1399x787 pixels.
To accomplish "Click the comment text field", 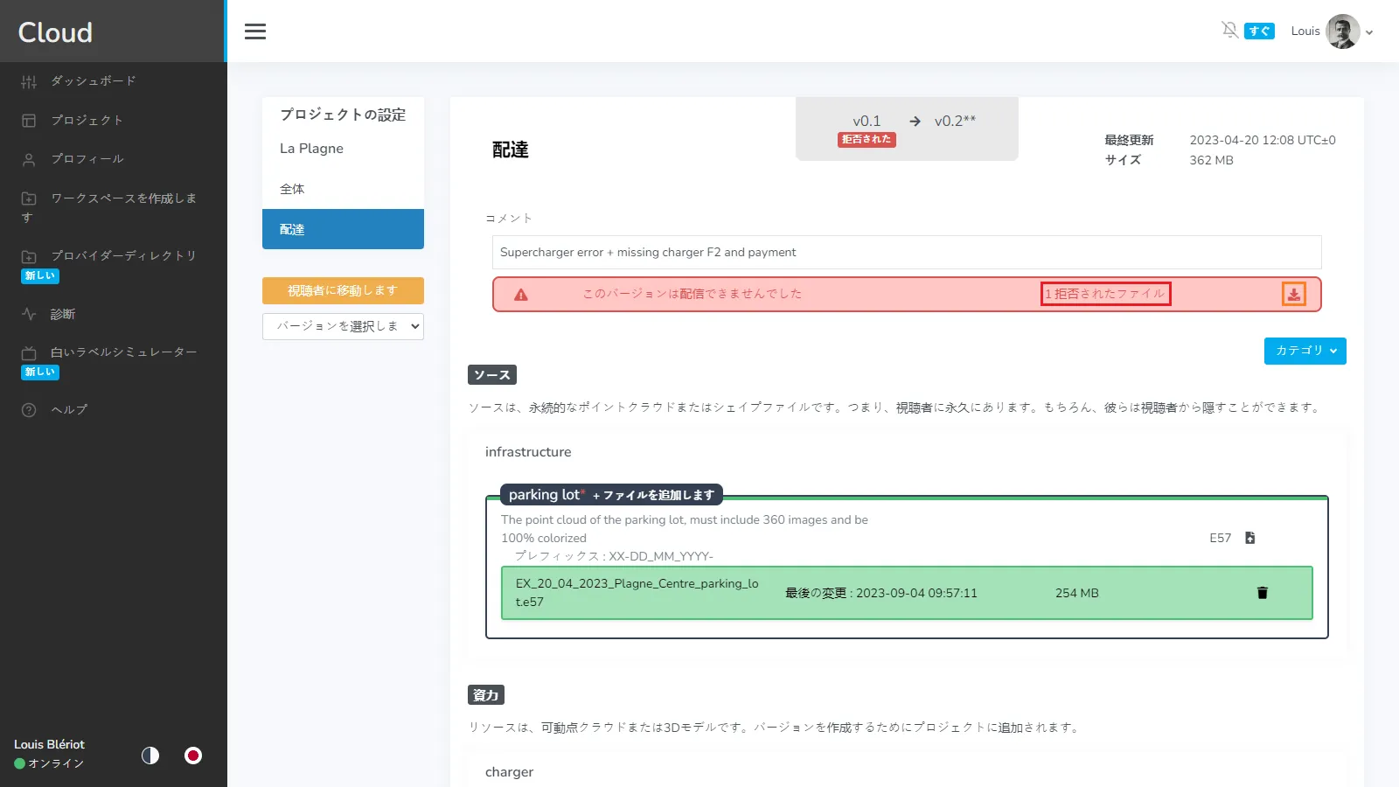I will coord(906,253).
